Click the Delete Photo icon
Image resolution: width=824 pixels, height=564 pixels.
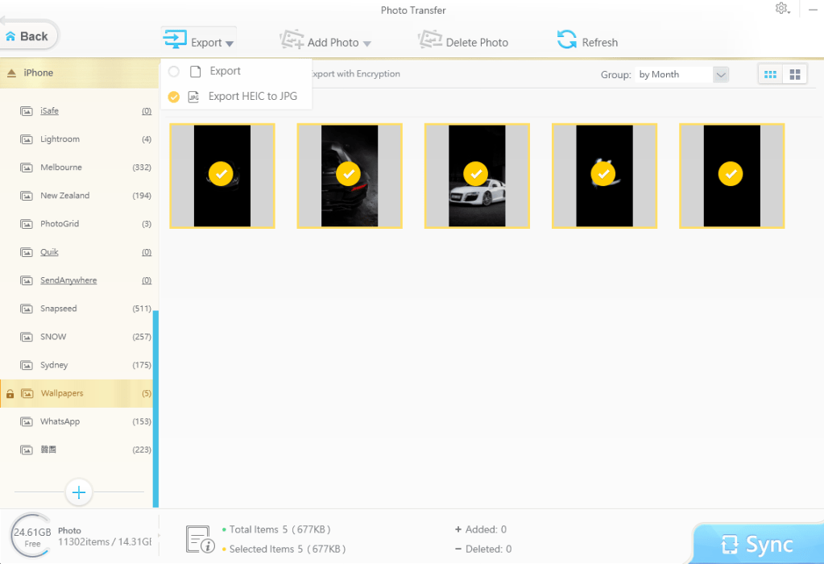430,40
